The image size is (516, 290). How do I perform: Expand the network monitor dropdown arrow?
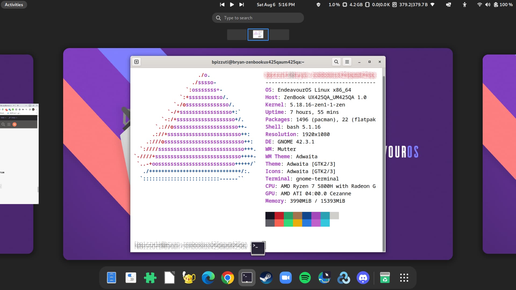coord(432,5)
